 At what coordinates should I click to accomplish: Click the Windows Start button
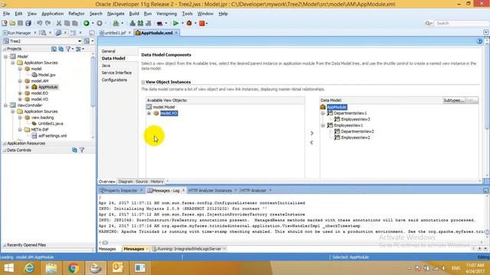[x=8, y=268]
